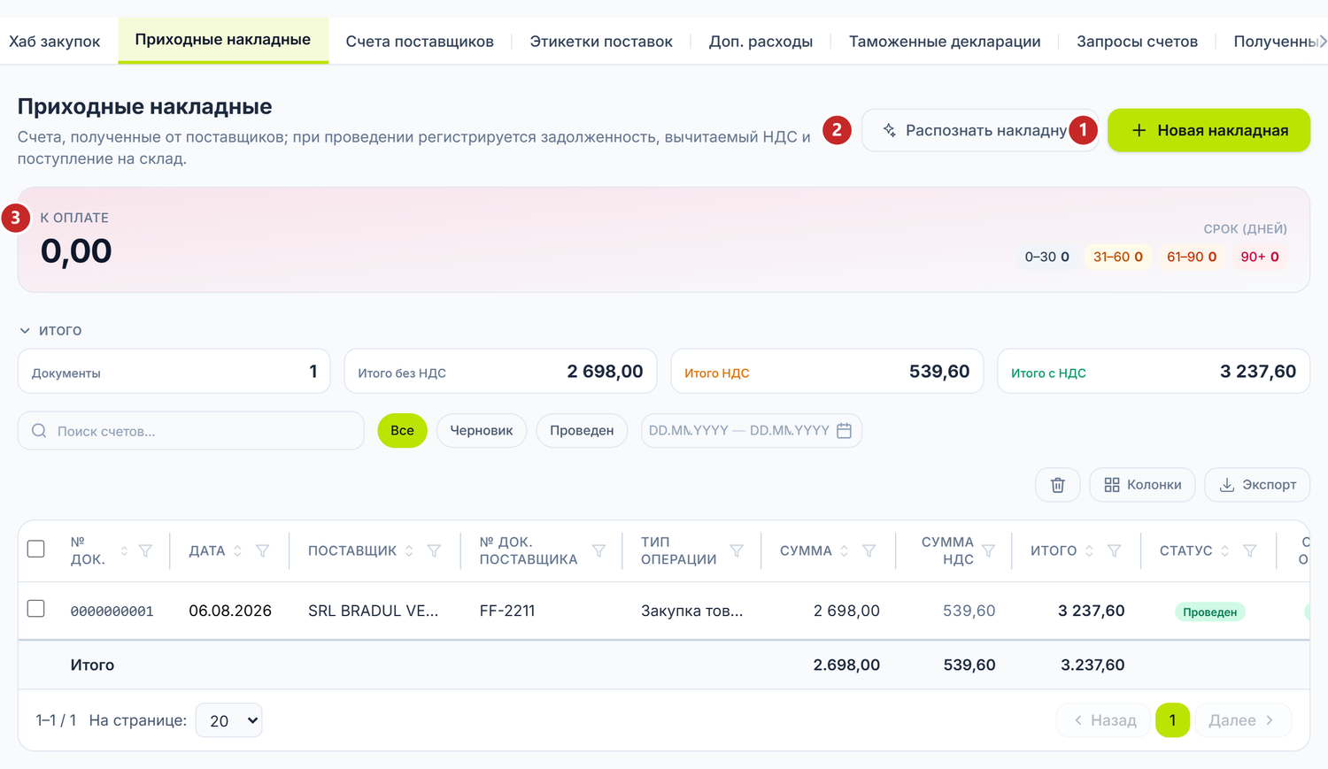Click the Проведен status badge in row
The width and height of the screenshot is (1328, 769).
(x=1209, y=611)
